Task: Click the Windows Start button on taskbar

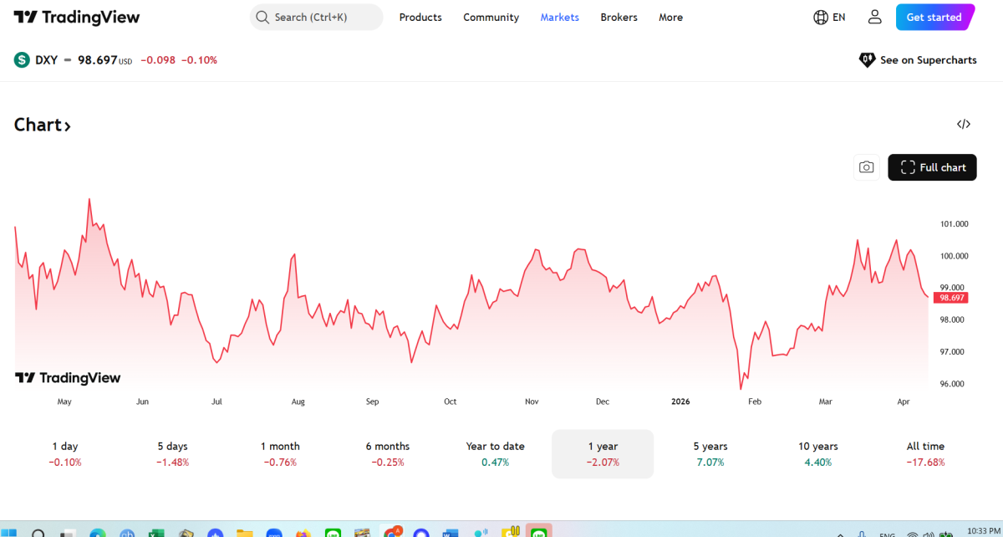Action: click(x=11, y=533)
